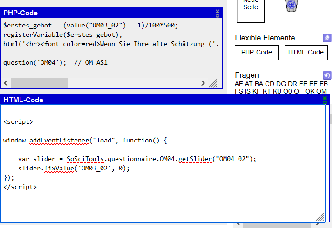Click the green OK indicator in HTML-Code header
Viewport: 334px width, 236px height.
click(325, 100)
